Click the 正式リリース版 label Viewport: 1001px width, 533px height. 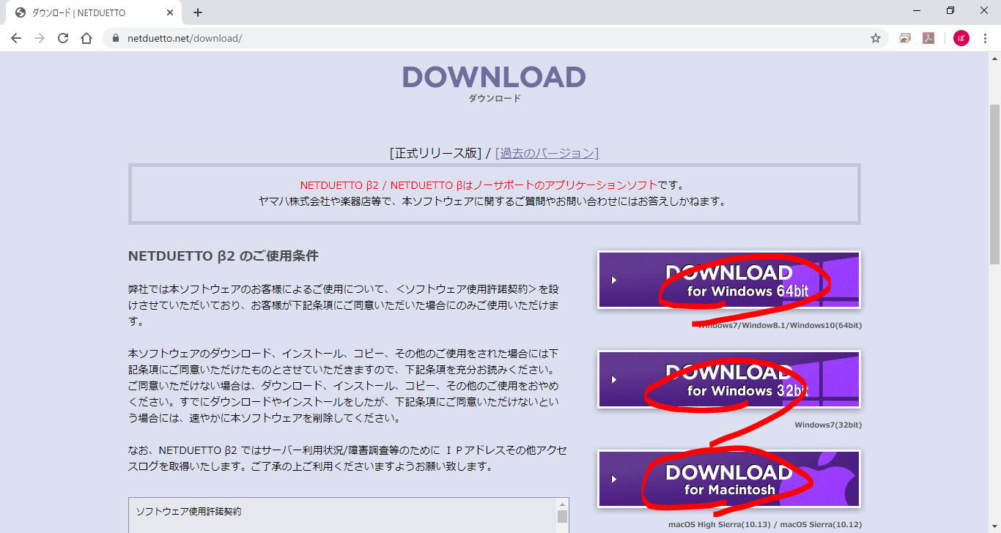tap(436, 153)
